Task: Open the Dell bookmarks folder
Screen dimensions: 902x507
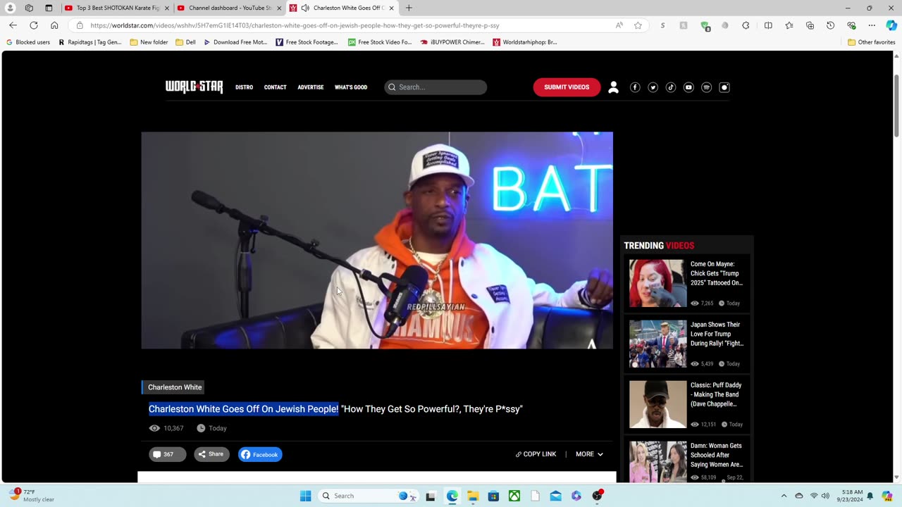Action: click(185, 42)
